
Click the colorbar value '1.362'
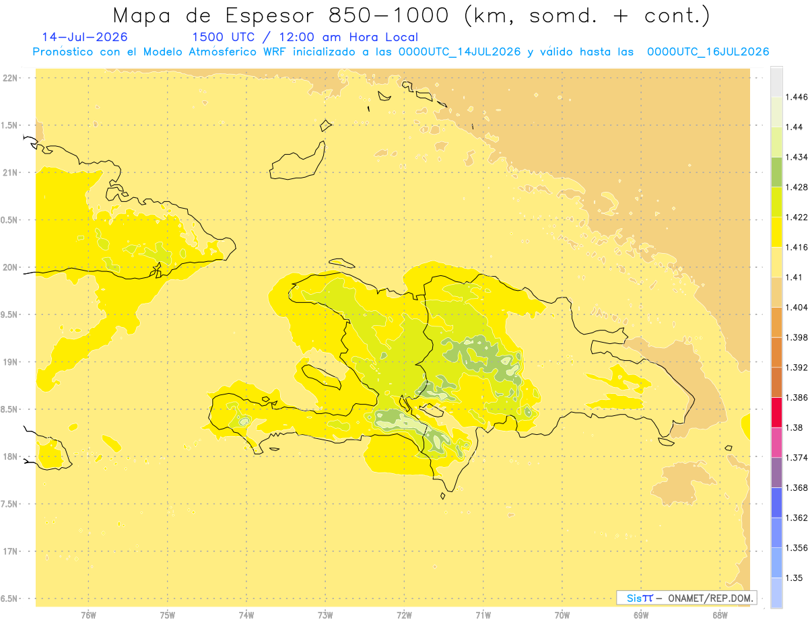(x=797, y=518)
